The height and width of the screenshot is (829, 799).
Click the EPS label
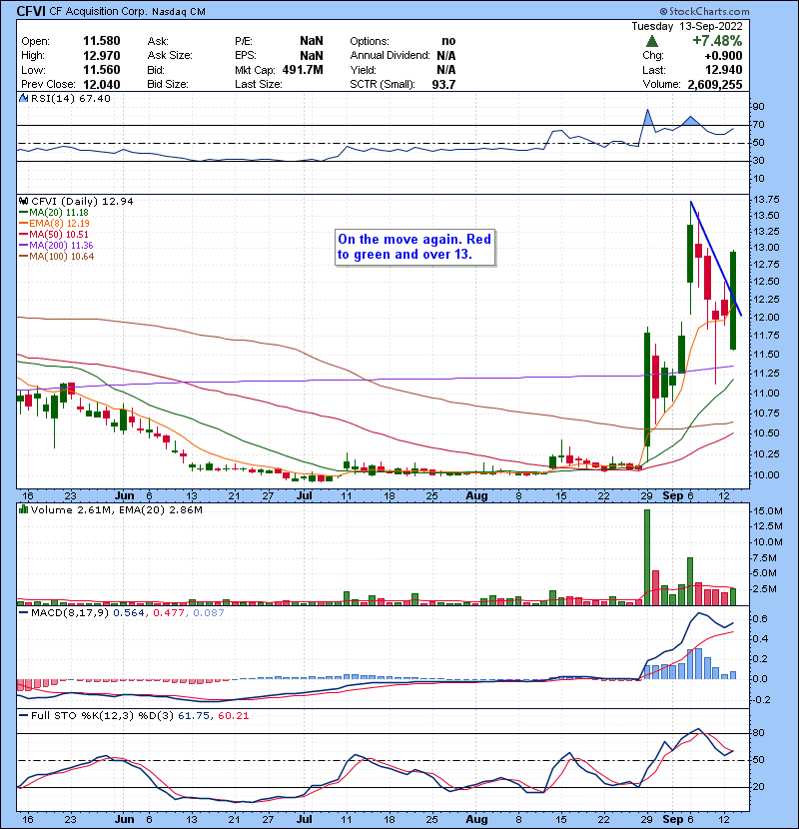tap(246, 56)
